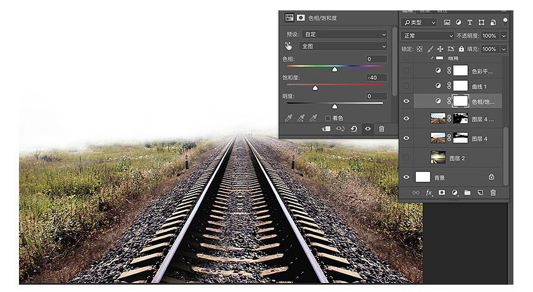Create a new group folder icon
Screen dimensions: 533x292
point(467,193)
